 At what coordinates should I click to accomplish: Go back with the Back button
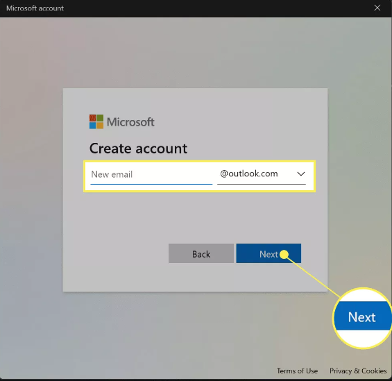201,253
